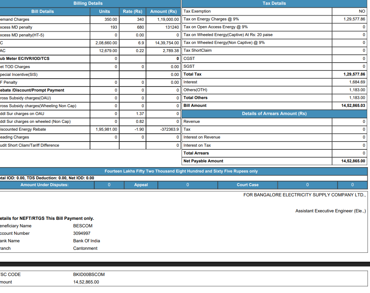Click the amount in words banner
Viewport: 370px width, 293px height.
pos(181,171)
